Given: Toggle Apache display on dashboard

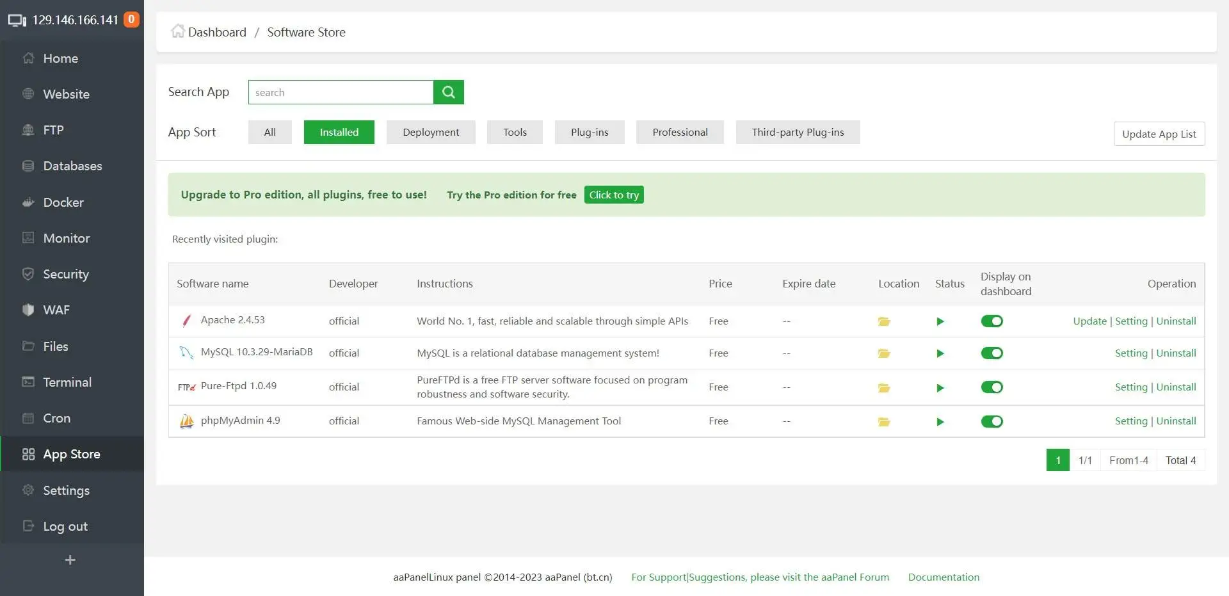Looking at the screenshot, I should (x=992, y=321).
